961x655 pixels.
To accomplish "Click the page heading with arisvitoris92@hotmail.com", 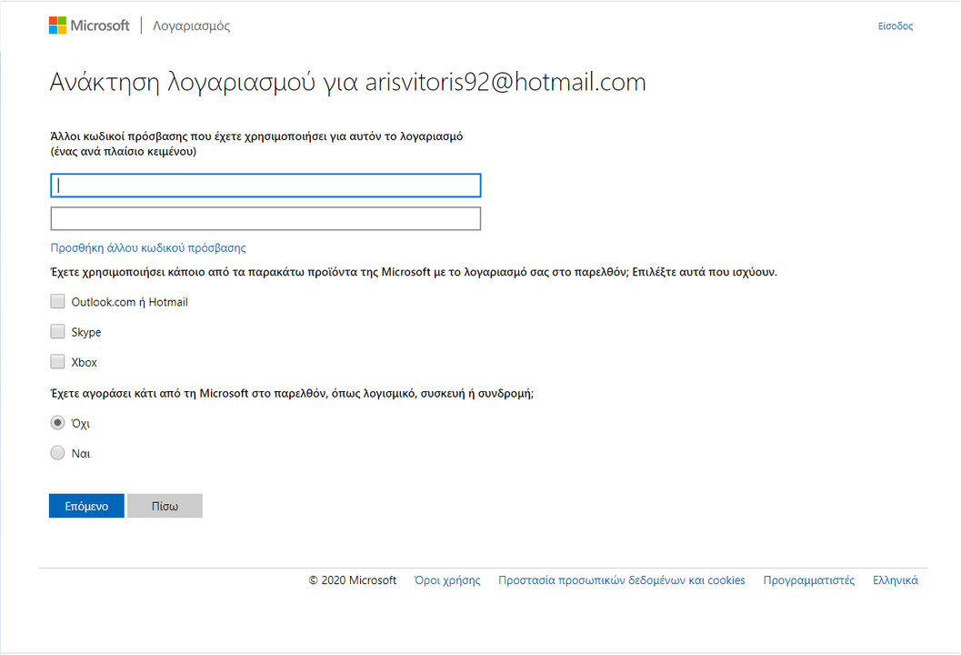I will pos(347,82).
